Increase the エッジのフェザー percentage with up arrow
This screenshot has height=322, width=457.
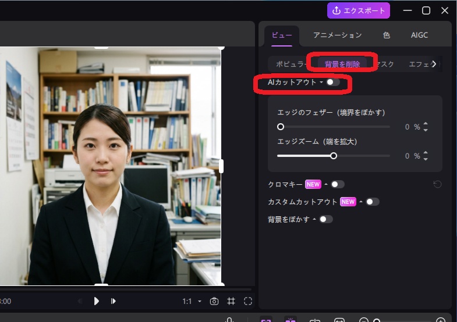click(426, 124)
